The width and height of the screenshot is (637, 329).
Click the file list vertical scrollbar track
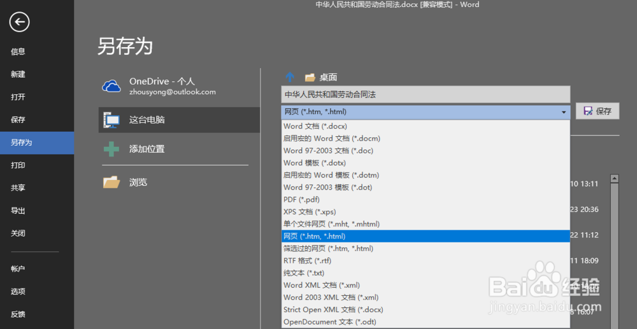click(615, 256)
